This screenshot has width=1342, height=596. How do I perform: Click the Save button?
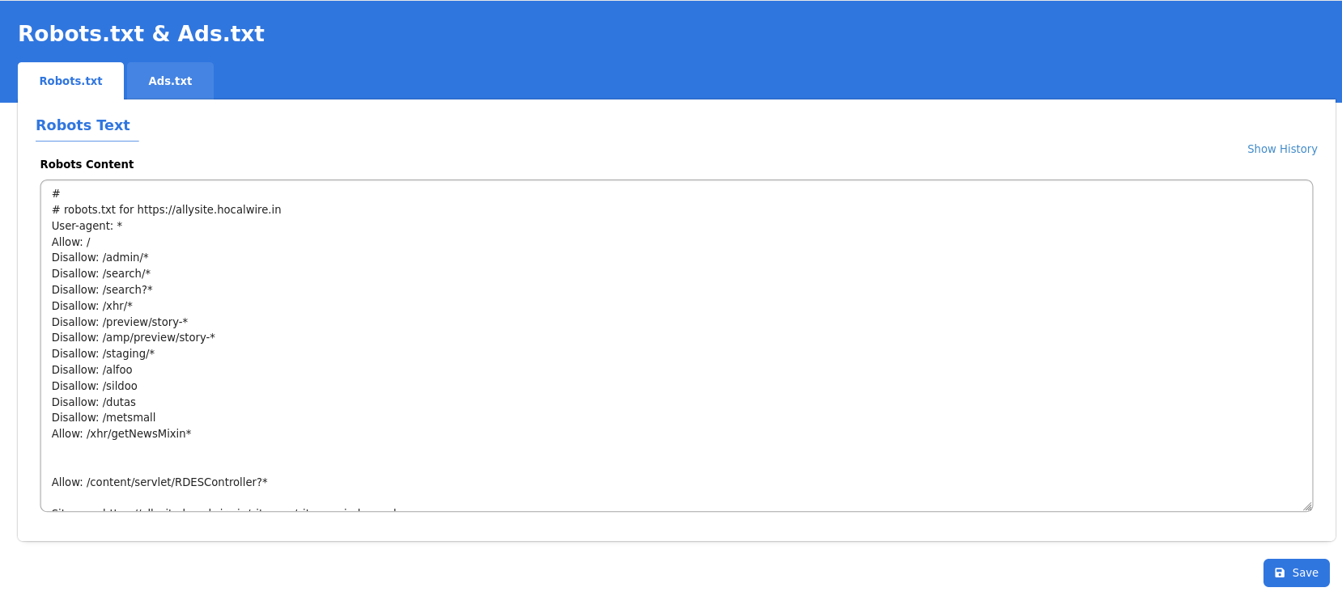click(x=1297, y=573)
